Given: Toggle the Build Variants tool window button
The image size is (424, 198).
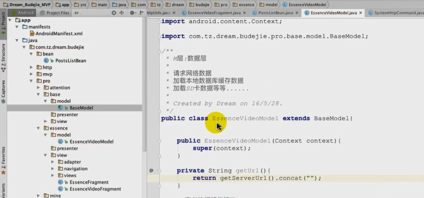Looking at the screenshot, I should [x=3, y=190].
